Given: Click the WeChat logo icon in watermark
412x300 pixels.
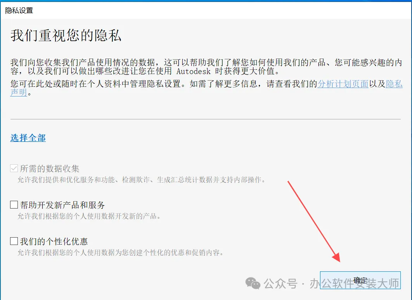Looking at the screenshot, I should click(x=253, y=283).
